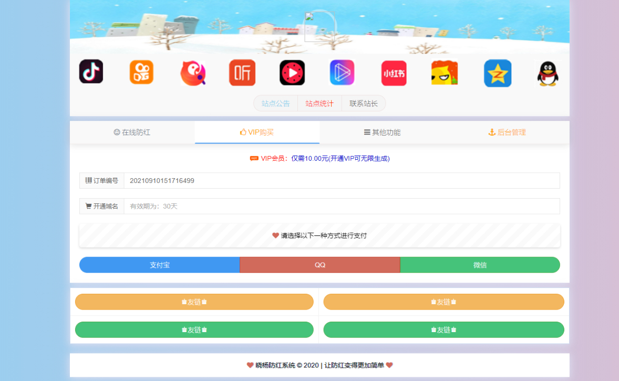The height and width of the screenshot is (381, 619).
Task: Click the 开通域名 cart label
Action: point(102,206)
